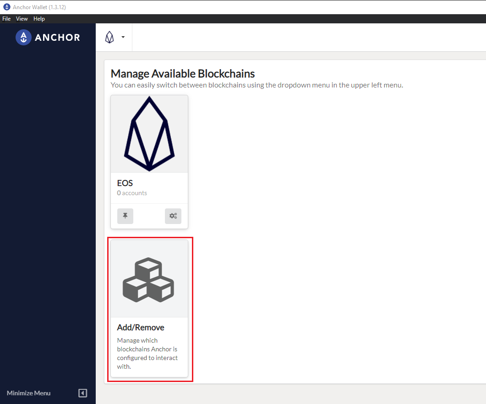
Task: Click the Anchor Wallet title bar icon
Action: pos(6,7)
